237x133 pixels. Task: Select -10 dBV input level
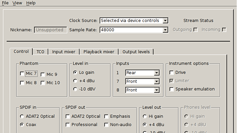[x=75, y=89]
